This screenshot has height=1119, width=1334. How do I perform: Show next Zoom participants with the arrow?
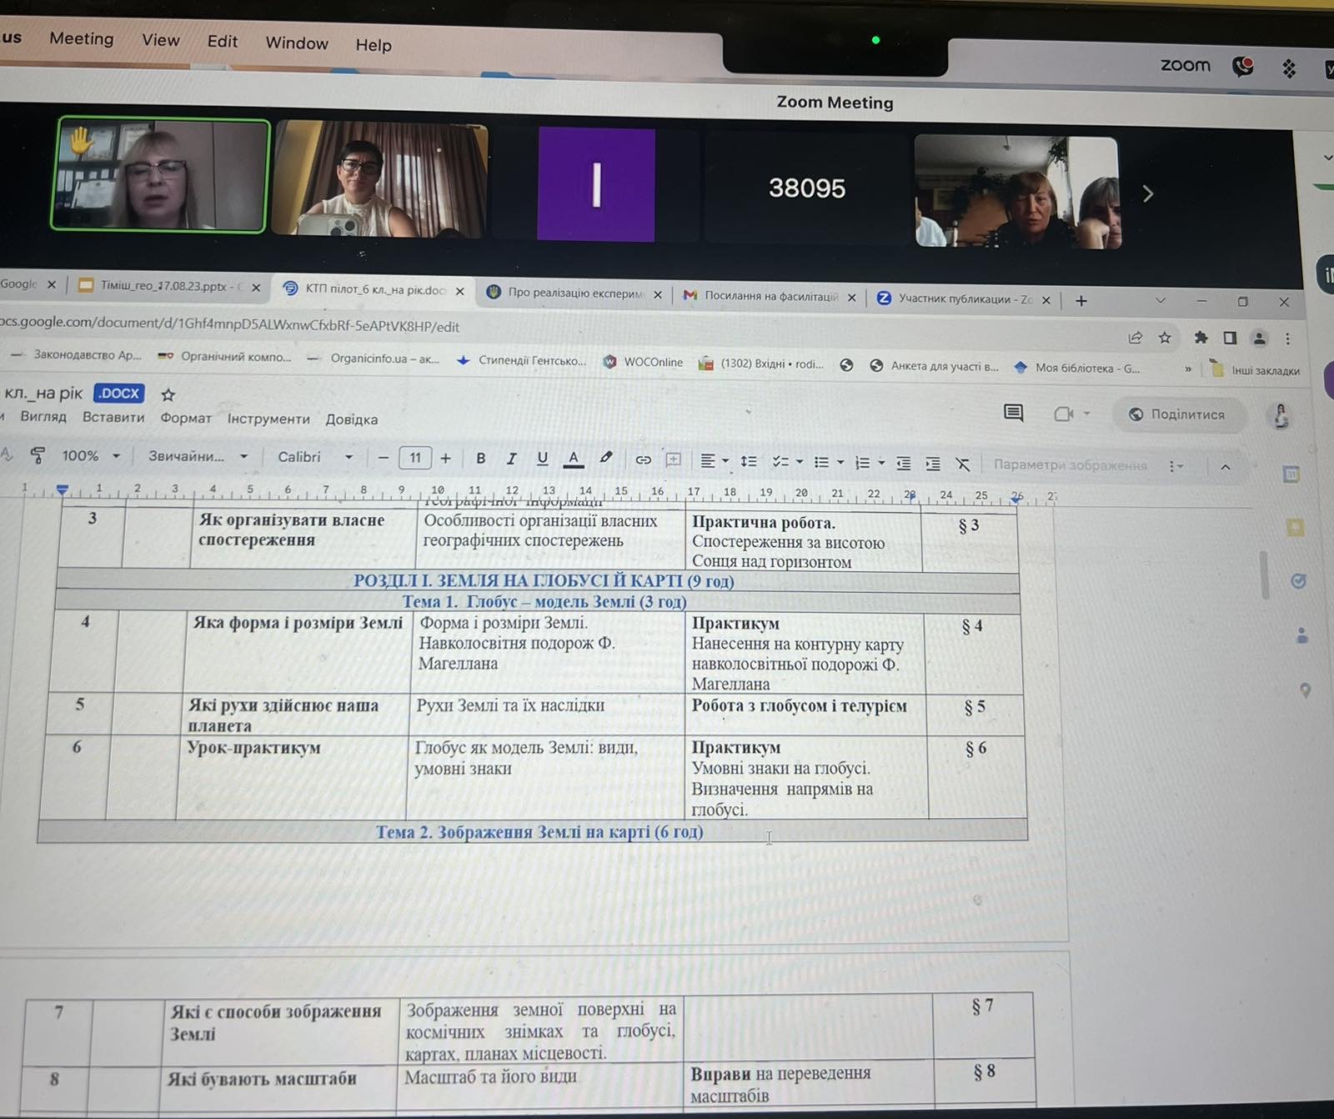[1148, 193]
